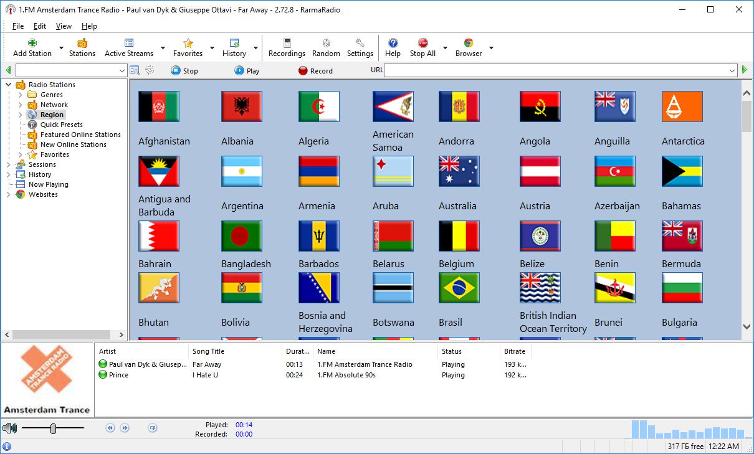Viewport: 754px width, 454px height.
Task: Open the File menu
Action: pyautogui.click(x=18, y=26)
